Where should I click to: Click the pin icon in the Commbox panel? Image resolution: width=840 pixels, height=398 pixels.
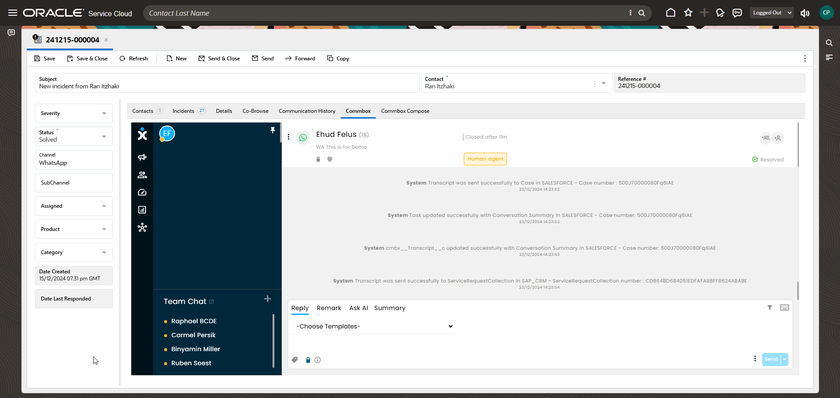point(273,130)
